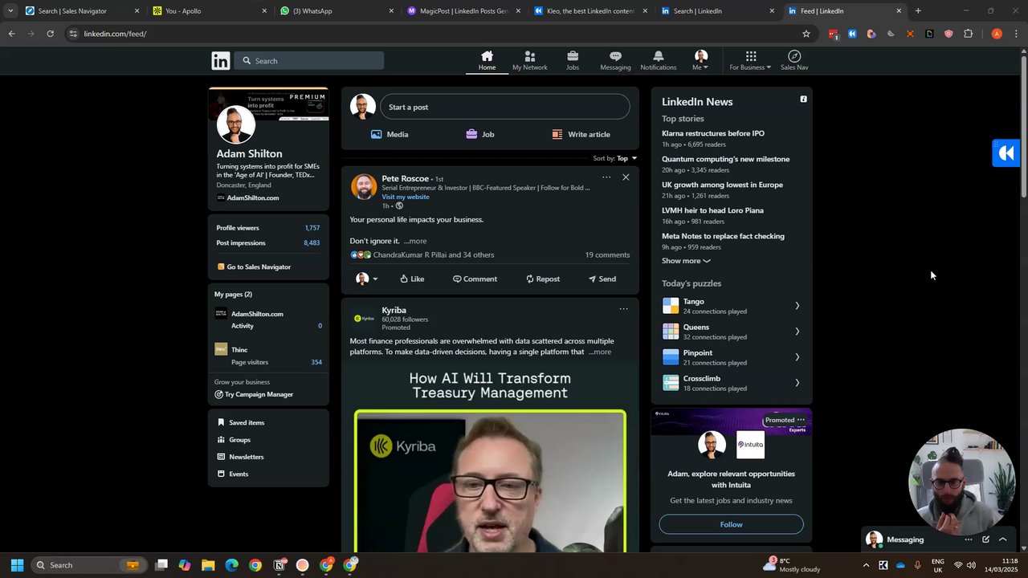Open LinkedIn News info icon

803,100
